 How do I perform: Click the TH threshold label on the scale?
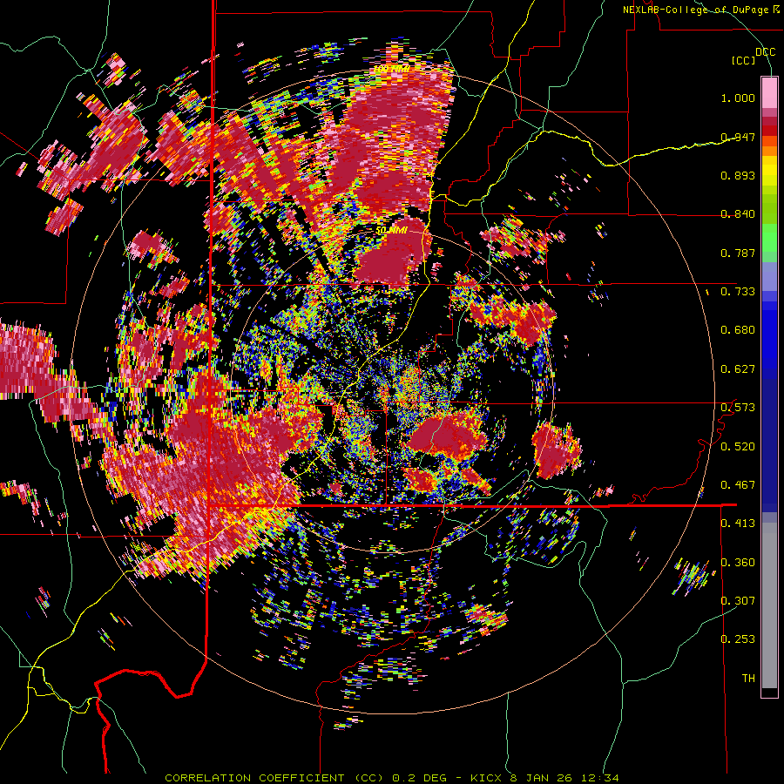coord(748,679)
